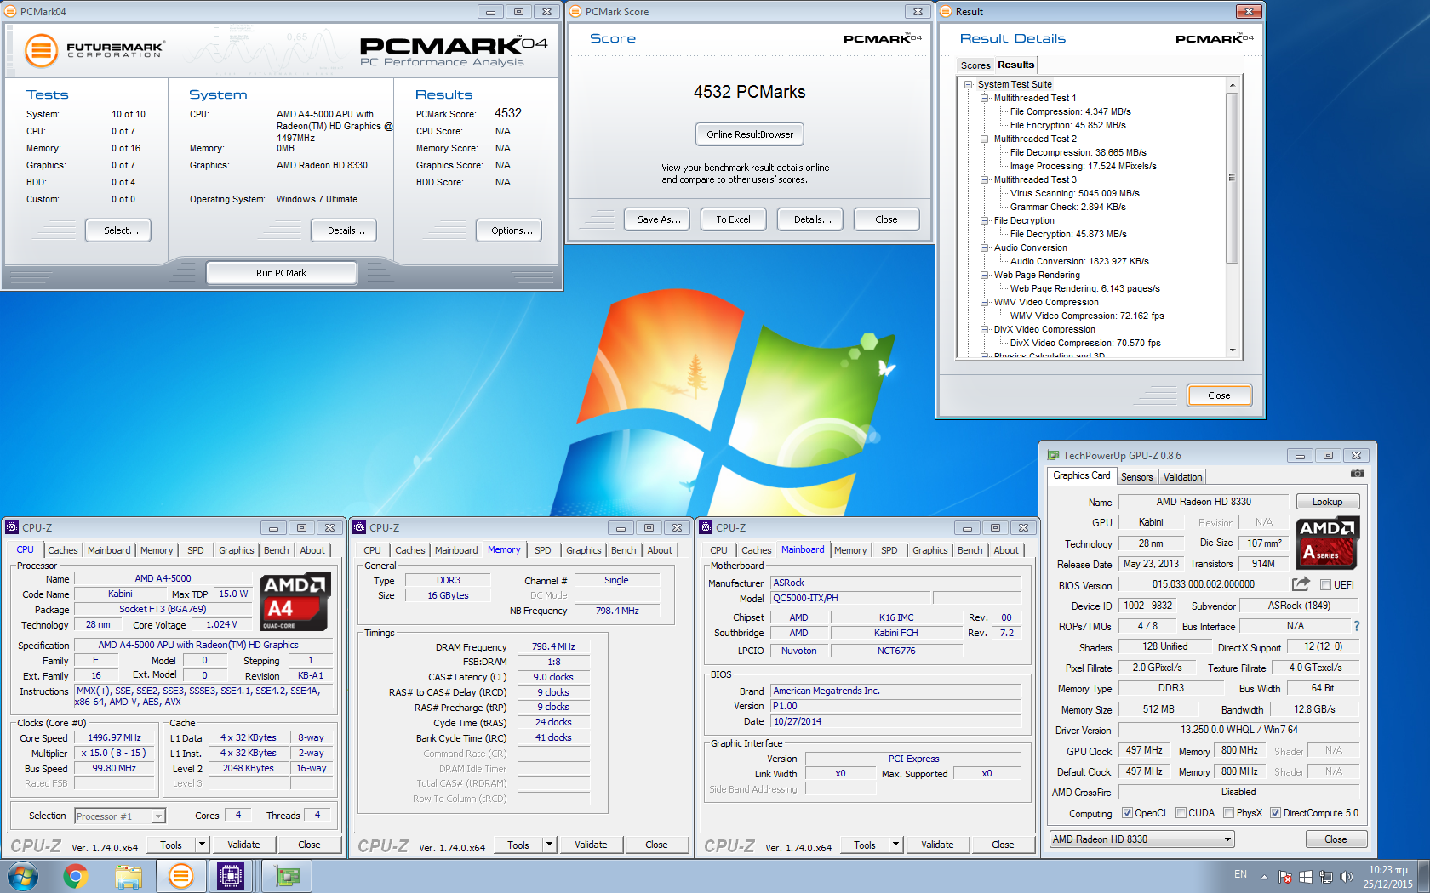Click the Close button in Result window
Screen dimensions: 1430x893
coord(1219,395)
